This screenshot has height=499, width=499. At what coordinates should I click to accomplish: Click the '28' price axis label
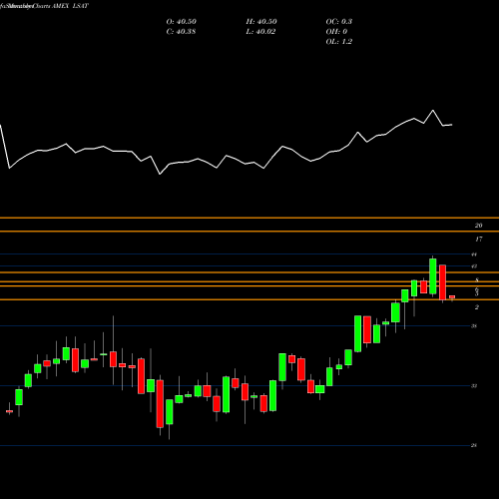point(474,445)
